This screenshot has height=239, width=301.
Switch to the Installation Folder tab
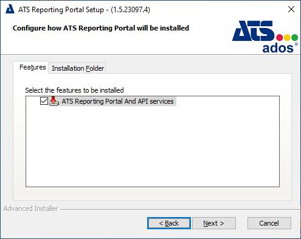[78, 68]
